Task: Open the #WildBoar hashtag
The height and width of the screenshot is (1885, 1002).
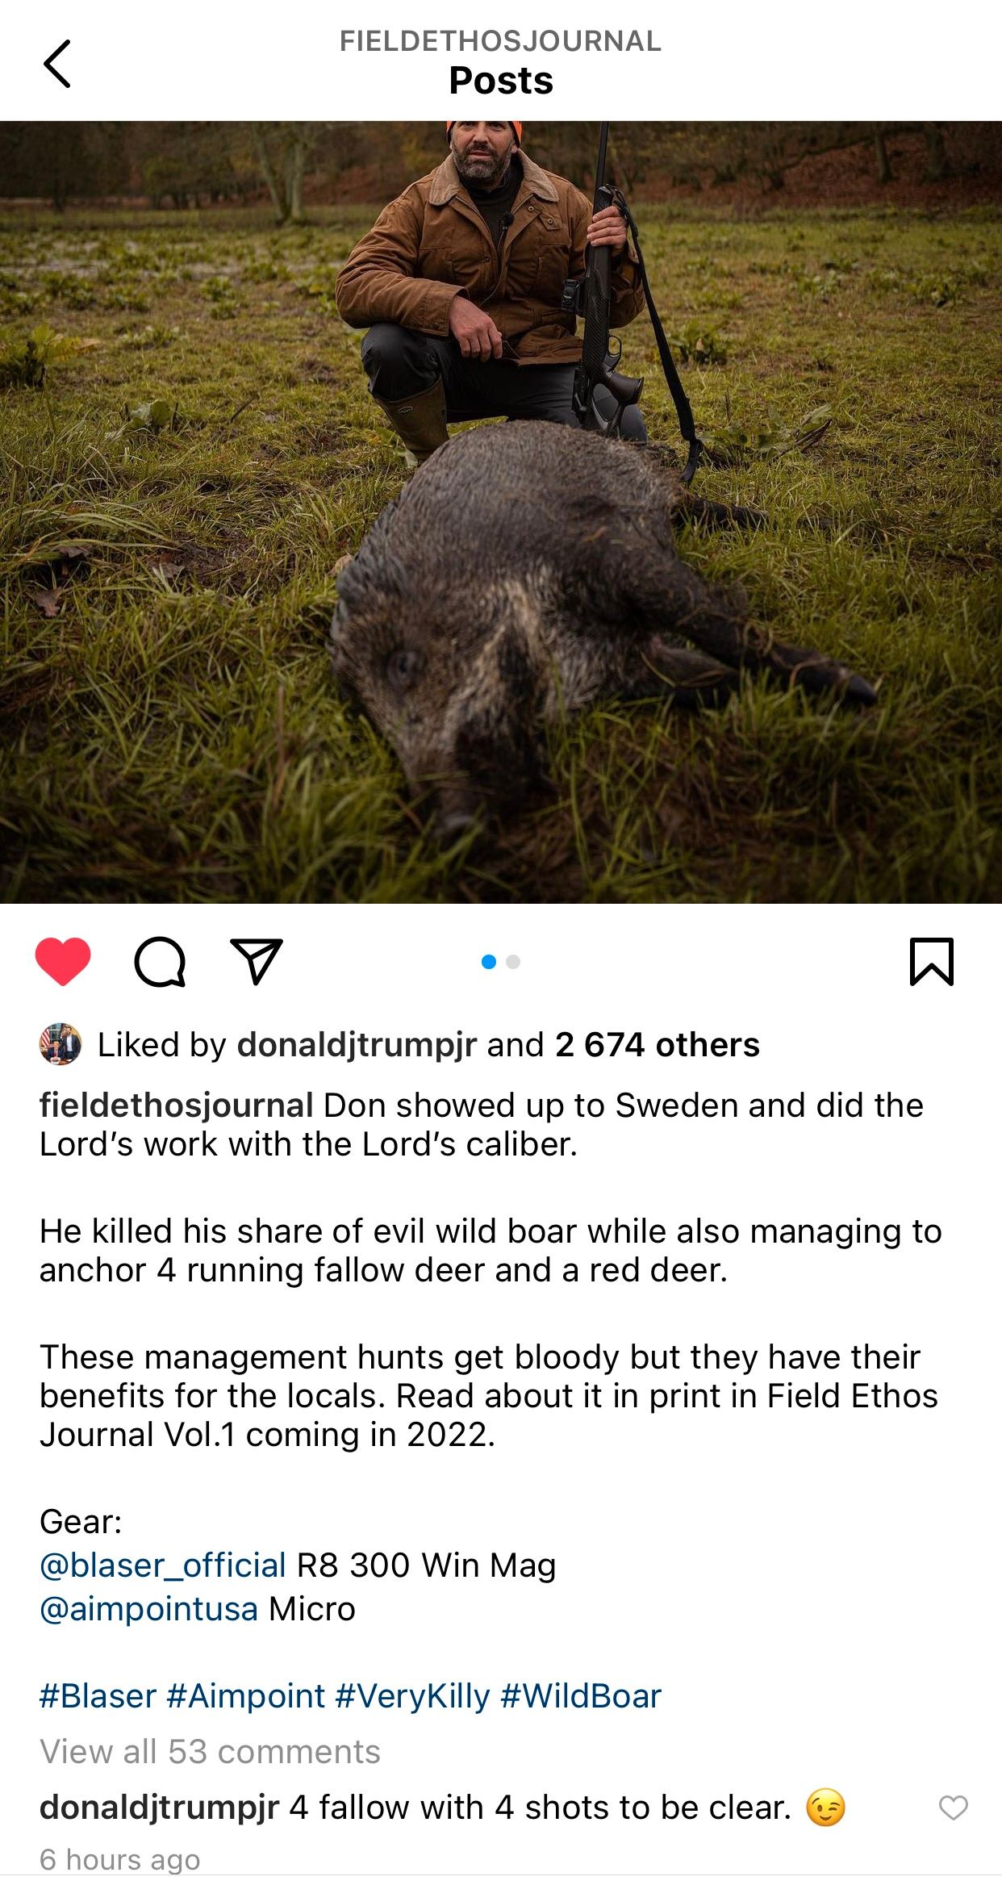Action: 581,1696
